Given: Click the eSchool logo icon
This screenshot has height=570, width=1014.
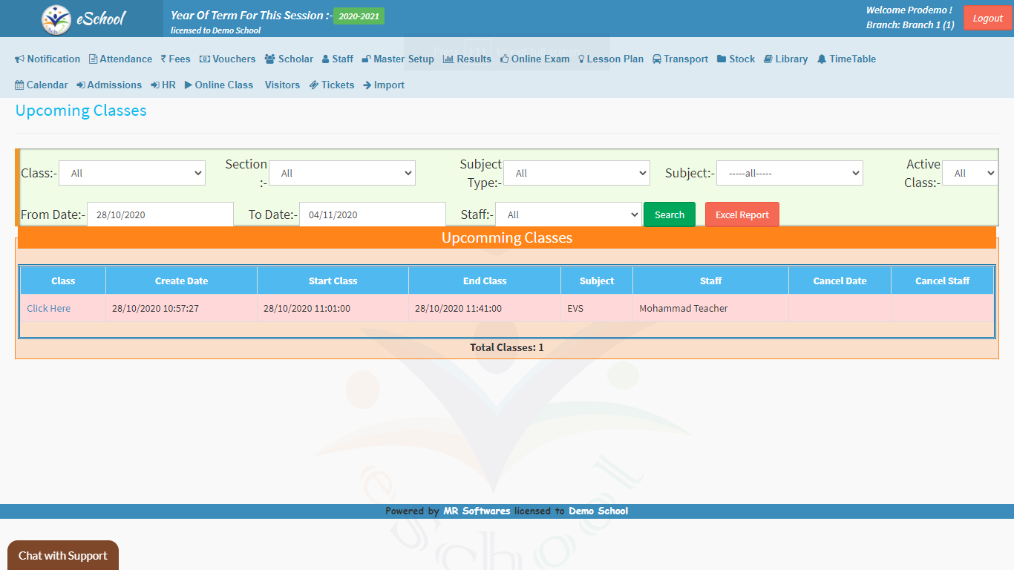Looking at the screenshot, I should pyautogui.click(x=56, y=19).
